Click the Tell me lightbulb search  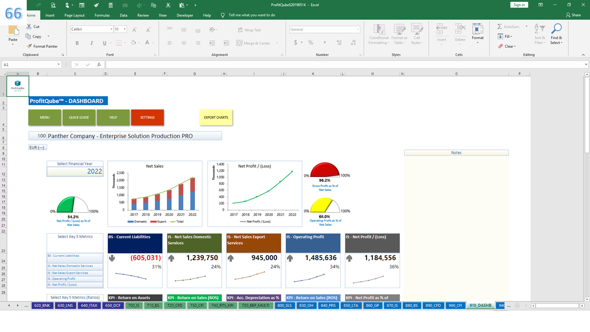click(x=223, y=15)
